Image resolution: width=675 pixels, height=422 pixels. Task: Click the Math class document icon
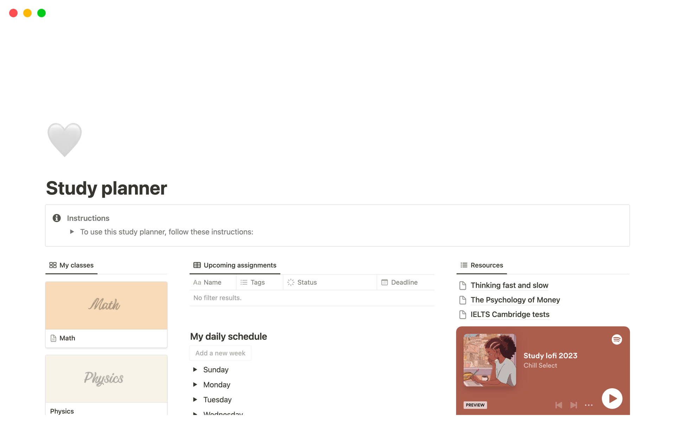point(53,338)
